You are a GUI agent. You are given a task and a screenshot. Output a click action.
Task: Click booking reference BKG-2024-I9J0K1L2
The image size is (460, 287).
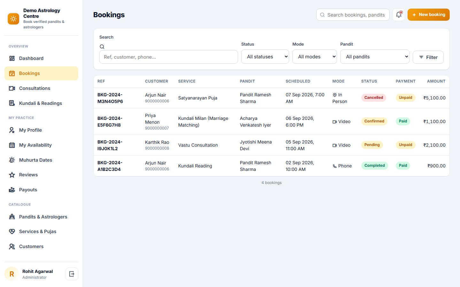[x=110, y=145]
